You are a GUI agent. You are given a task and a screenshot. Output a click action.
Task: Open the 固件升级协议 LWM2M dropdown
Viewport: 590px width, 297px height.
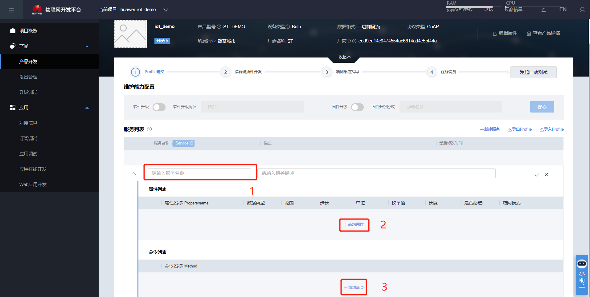[x=451, y=107]
